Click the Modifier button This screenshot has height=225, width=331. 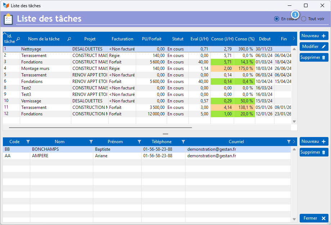[314, 47]
